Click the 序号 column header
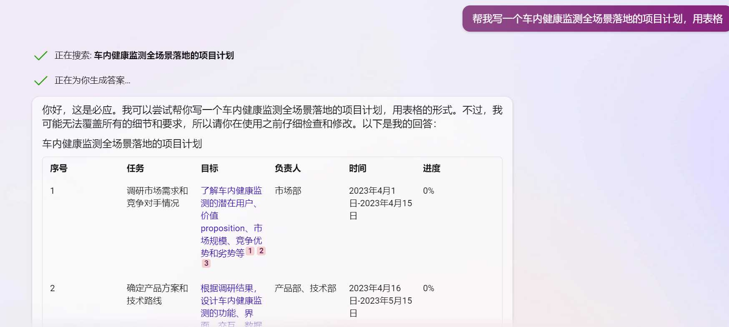The width and height of the screenshot is (729, 327). (59, 168)
